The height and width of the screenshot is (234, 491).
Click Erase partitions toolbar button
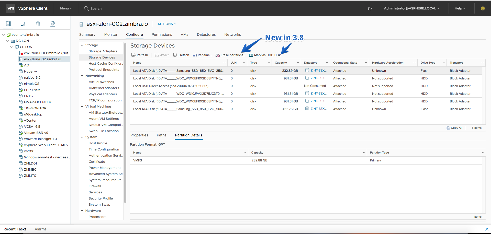click(231, 55)
